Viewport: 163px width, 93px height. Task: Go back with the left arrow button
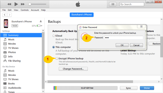coord(5,15)
